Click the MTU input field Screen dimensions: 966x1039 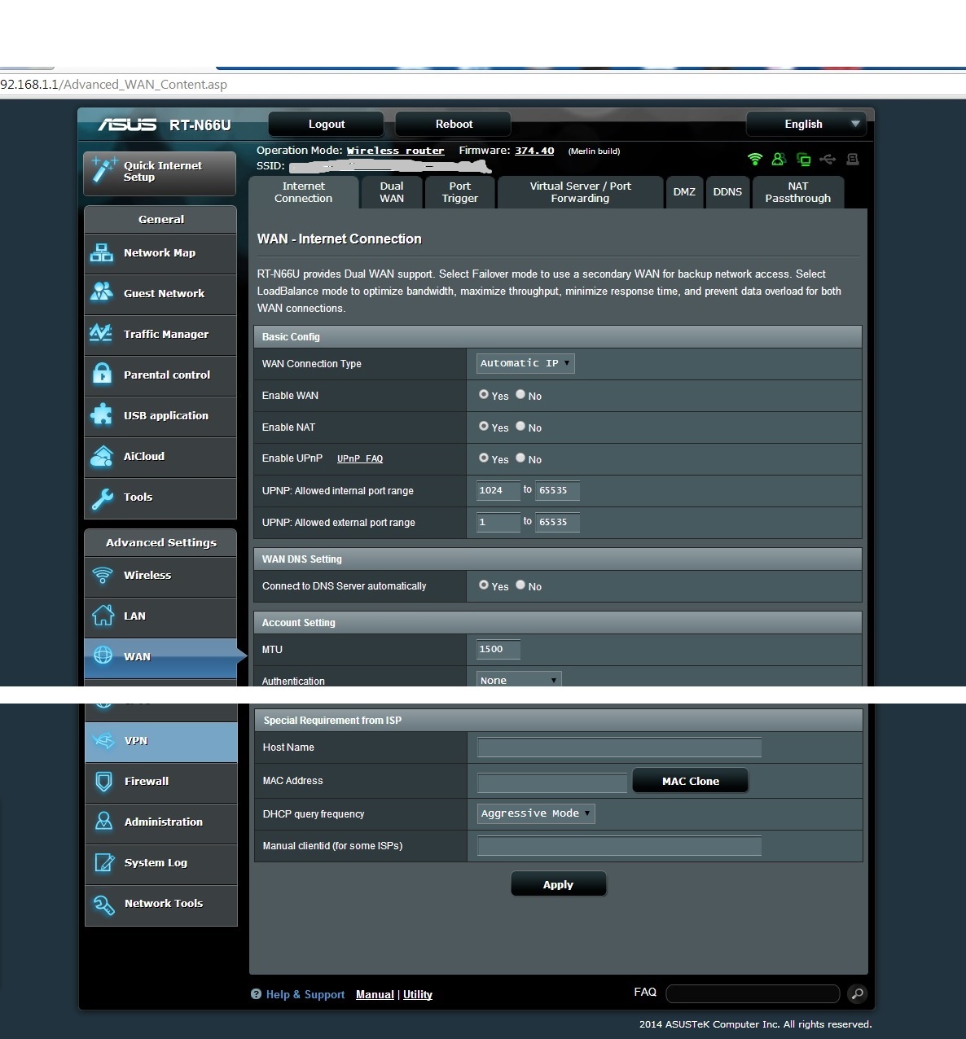click(498, 649)
